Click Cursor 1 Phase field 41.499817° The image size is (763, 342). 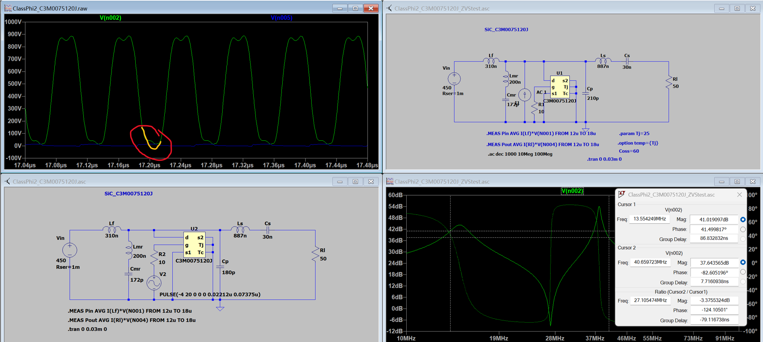tap(714, 229)
